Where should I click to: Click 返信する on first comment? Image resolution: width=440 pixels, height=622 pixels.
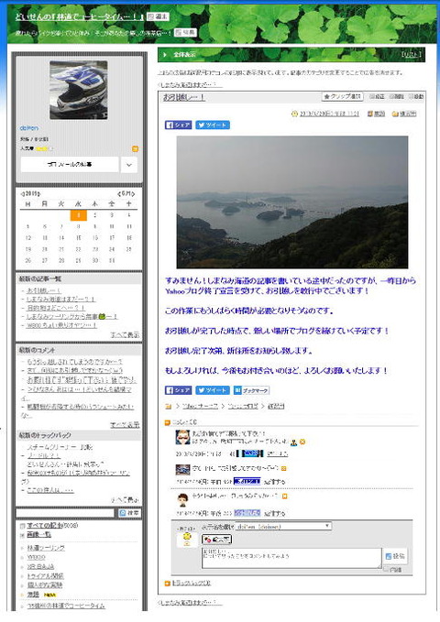click(277, 453)
